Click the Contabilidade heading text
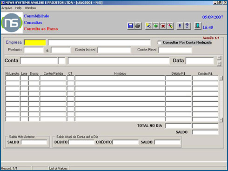The image size is (228, 171). [x=36, y=16]
